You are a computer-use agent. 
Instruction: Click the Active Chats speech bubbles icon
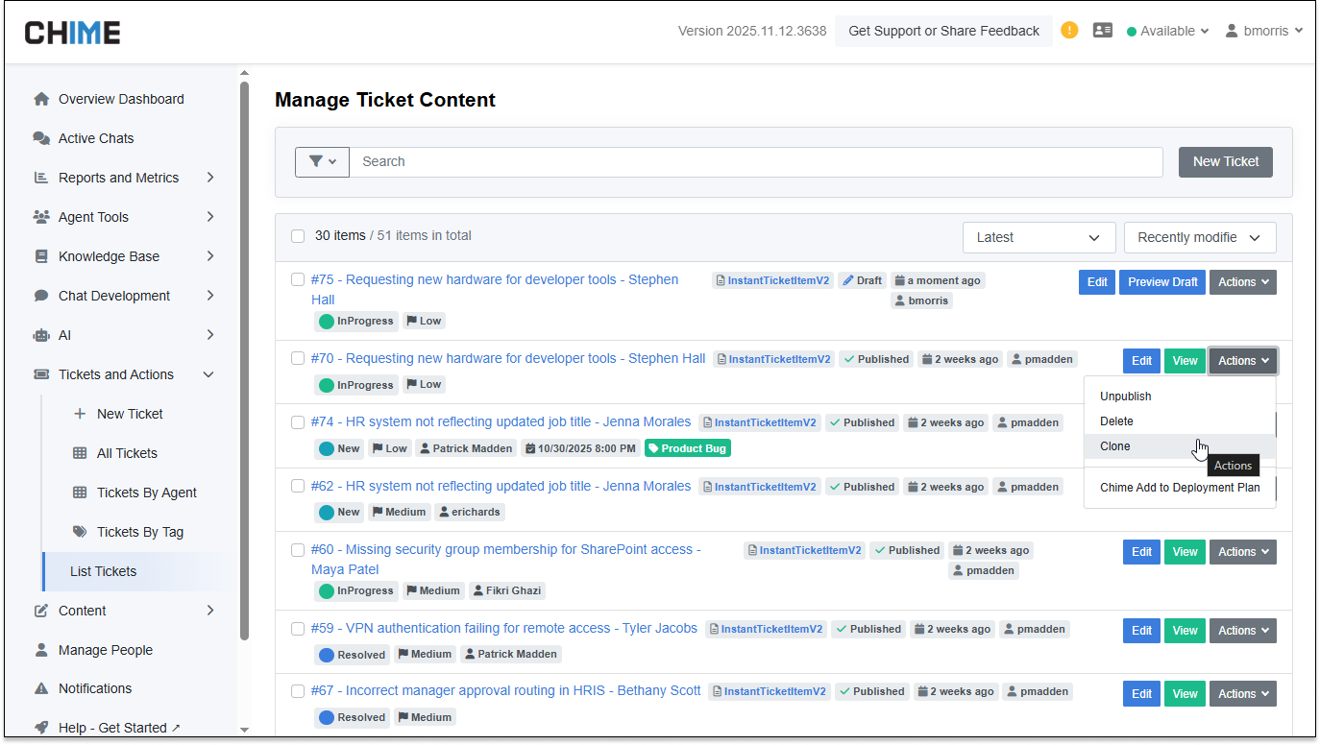tap(41, 138)
